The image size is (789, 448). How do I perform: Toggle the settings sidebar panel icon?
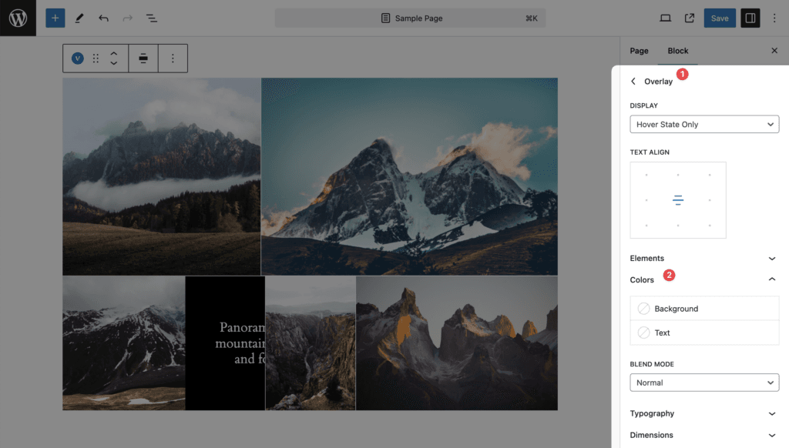point(750,18)
